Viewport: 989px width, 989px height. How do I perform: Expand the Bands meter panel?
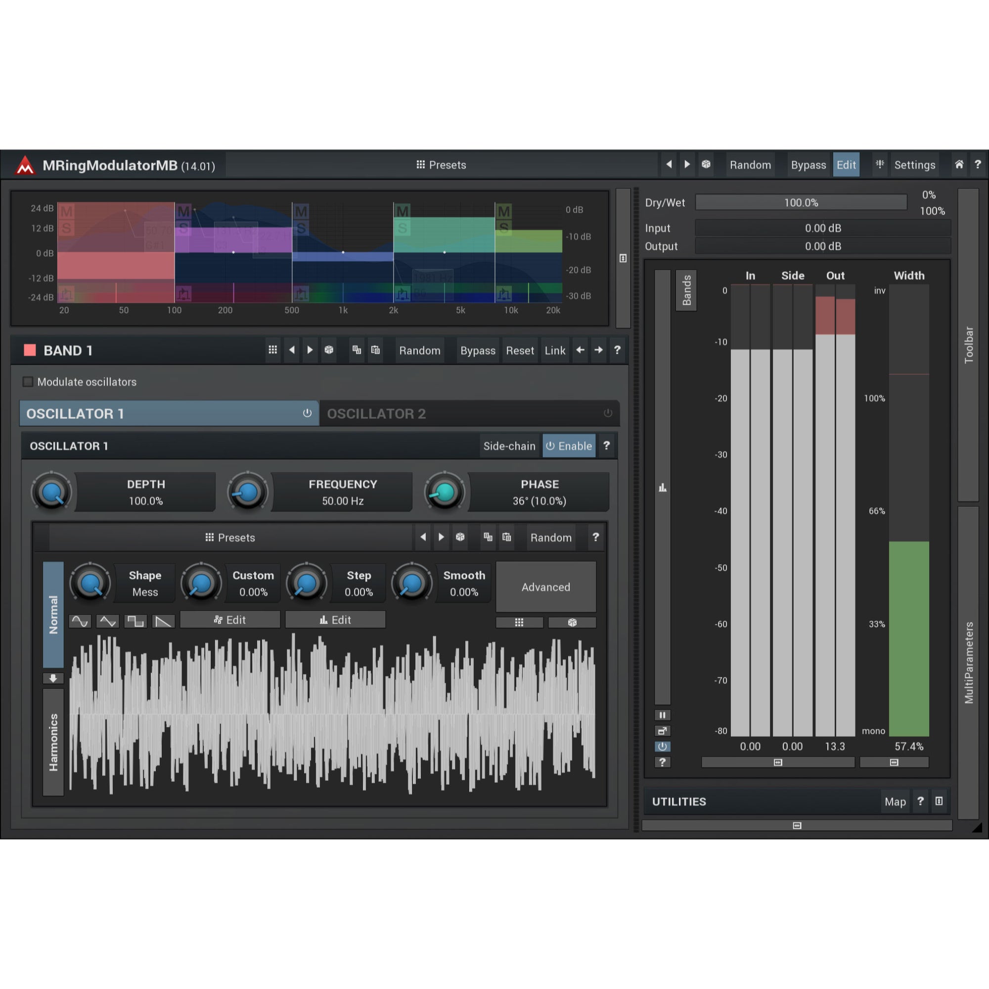(686, 290)
